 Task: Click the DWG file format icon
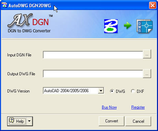pos(144,26)
